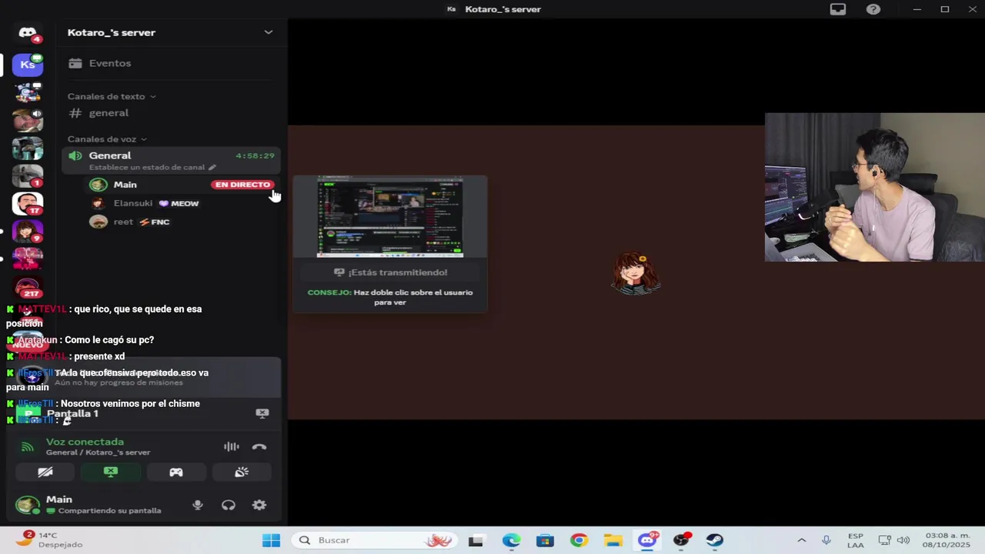This screenshot has height=554, width=985.
Task: Click reet's avatar in voice list
Action: click(x=98, y=222)
